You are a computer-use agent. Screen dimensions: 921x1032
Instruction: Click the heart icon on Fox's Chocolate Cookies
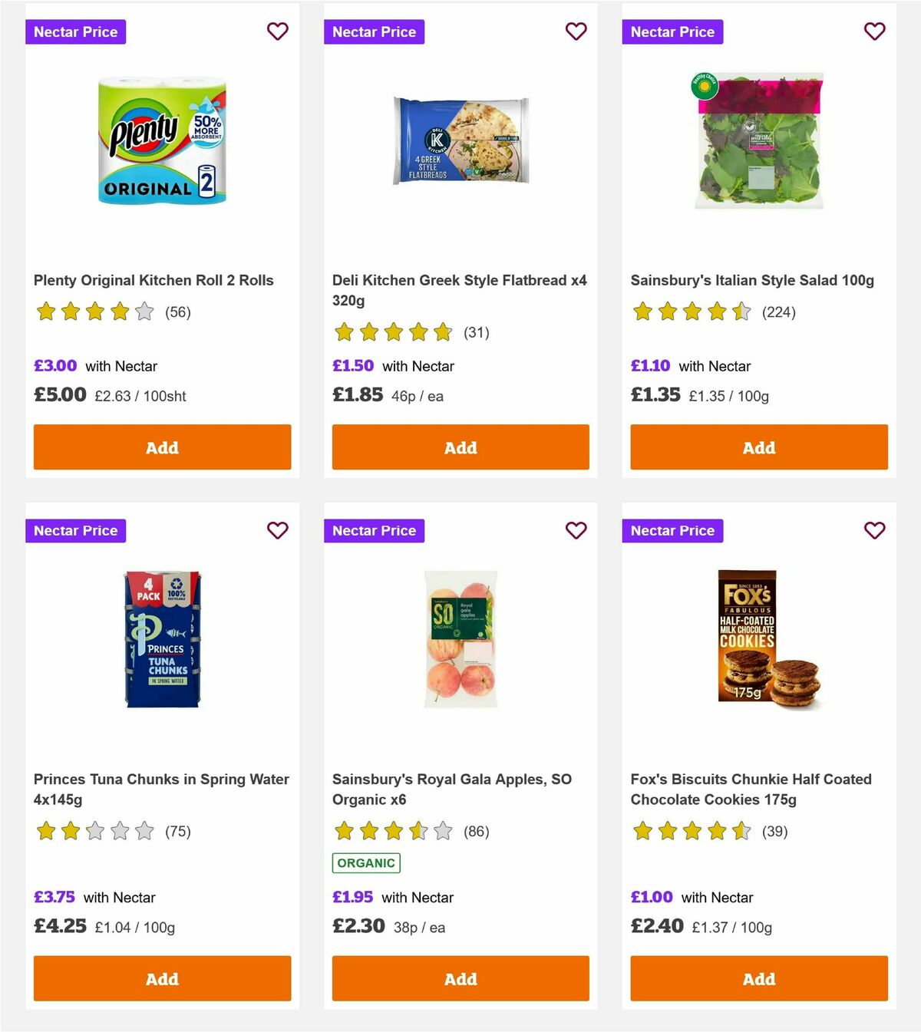click(874, 530)
